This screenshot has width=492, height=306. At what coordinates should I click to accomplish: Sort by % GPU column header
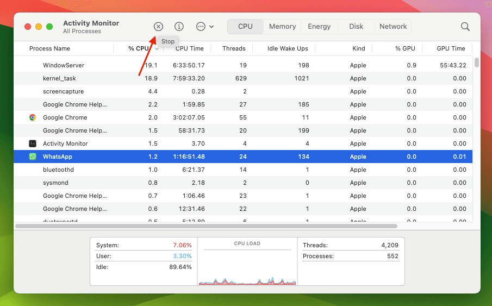[x=405, y=48]
